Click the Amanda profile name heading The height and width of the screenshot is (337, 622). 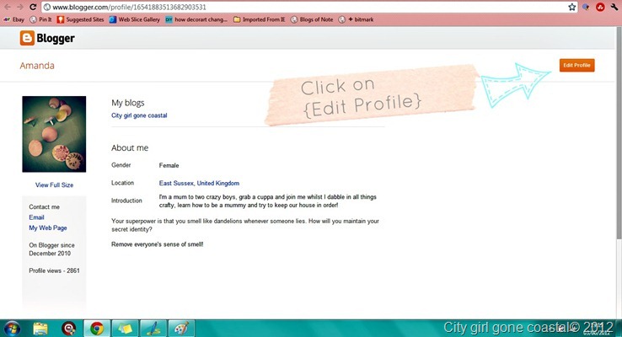point(37,66)
